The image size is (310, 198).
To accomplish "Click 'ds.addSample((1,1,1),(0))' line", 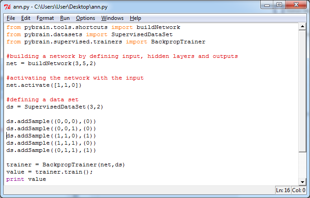I will (x=51, y=143).
